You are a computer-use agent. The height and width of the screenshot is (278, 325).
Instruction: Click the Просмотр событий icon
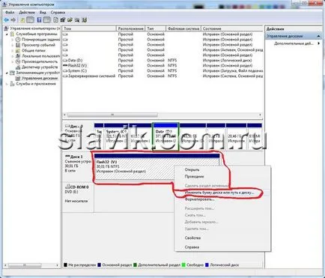coord(18,45)
